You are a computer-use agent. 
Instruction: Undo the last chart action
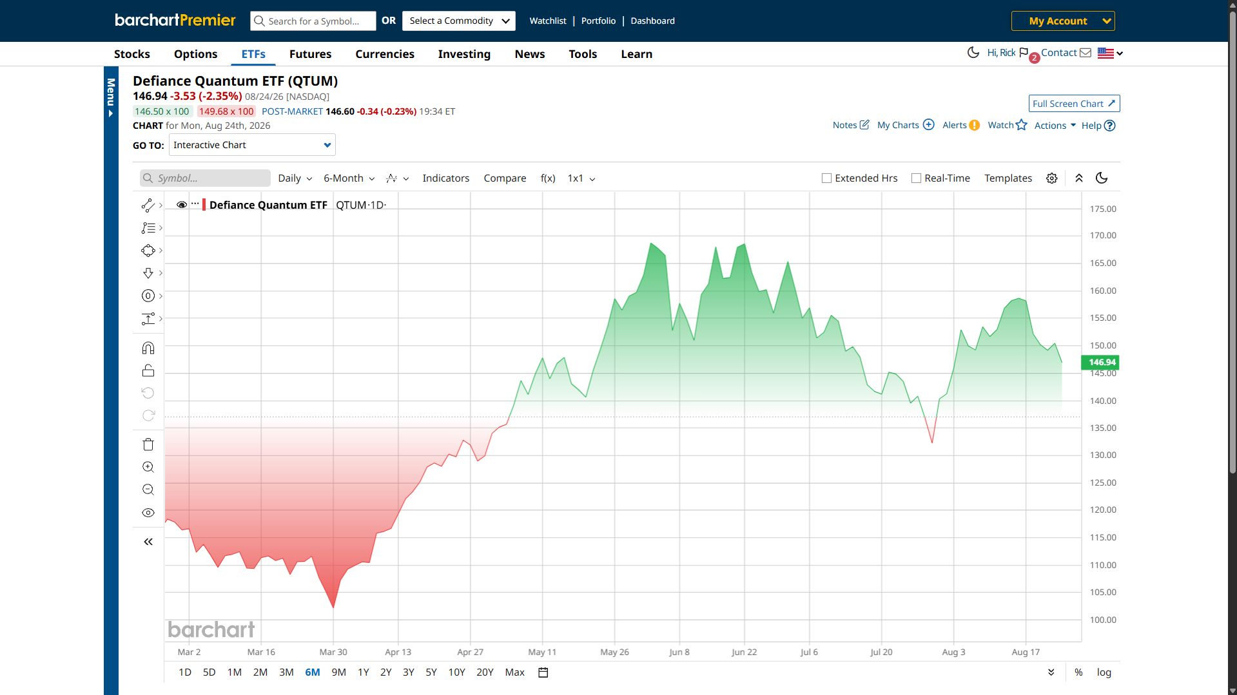point(148,393)
